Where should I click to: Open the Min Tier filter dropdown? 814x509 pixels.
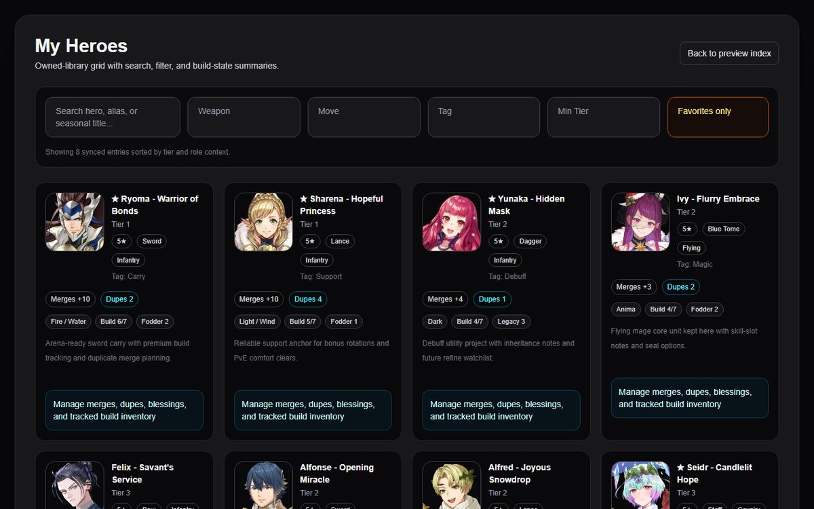click(604, 117)
